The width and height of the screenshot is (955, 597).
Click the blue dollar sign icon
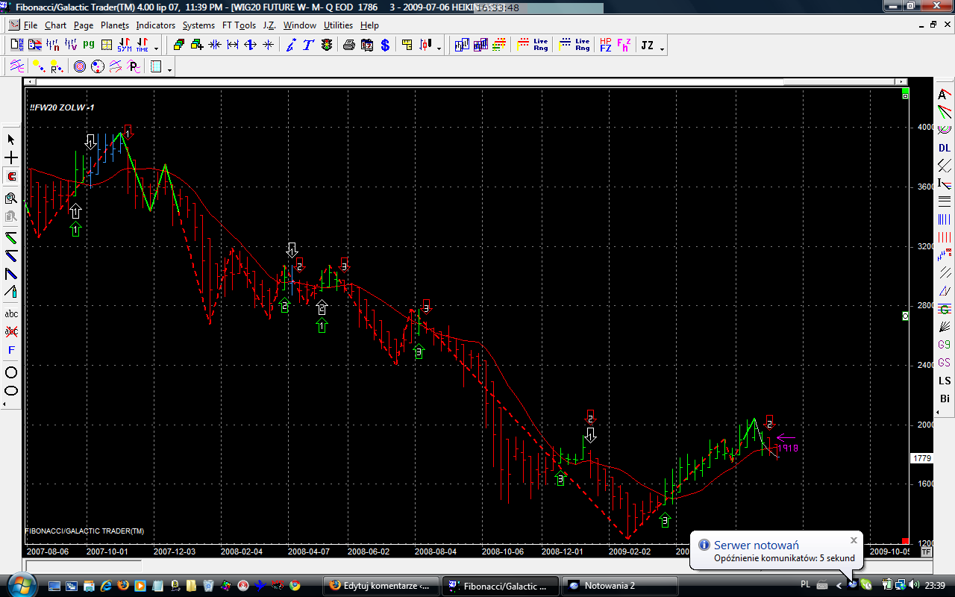385,46
